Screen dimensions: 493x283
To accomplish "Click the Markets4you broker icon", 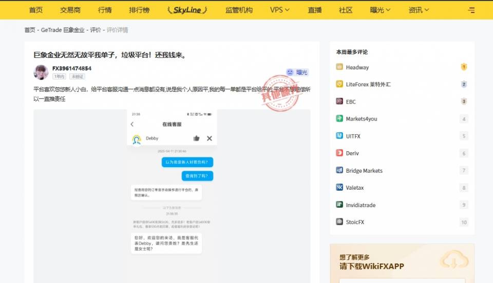I will tap(339, 118).
